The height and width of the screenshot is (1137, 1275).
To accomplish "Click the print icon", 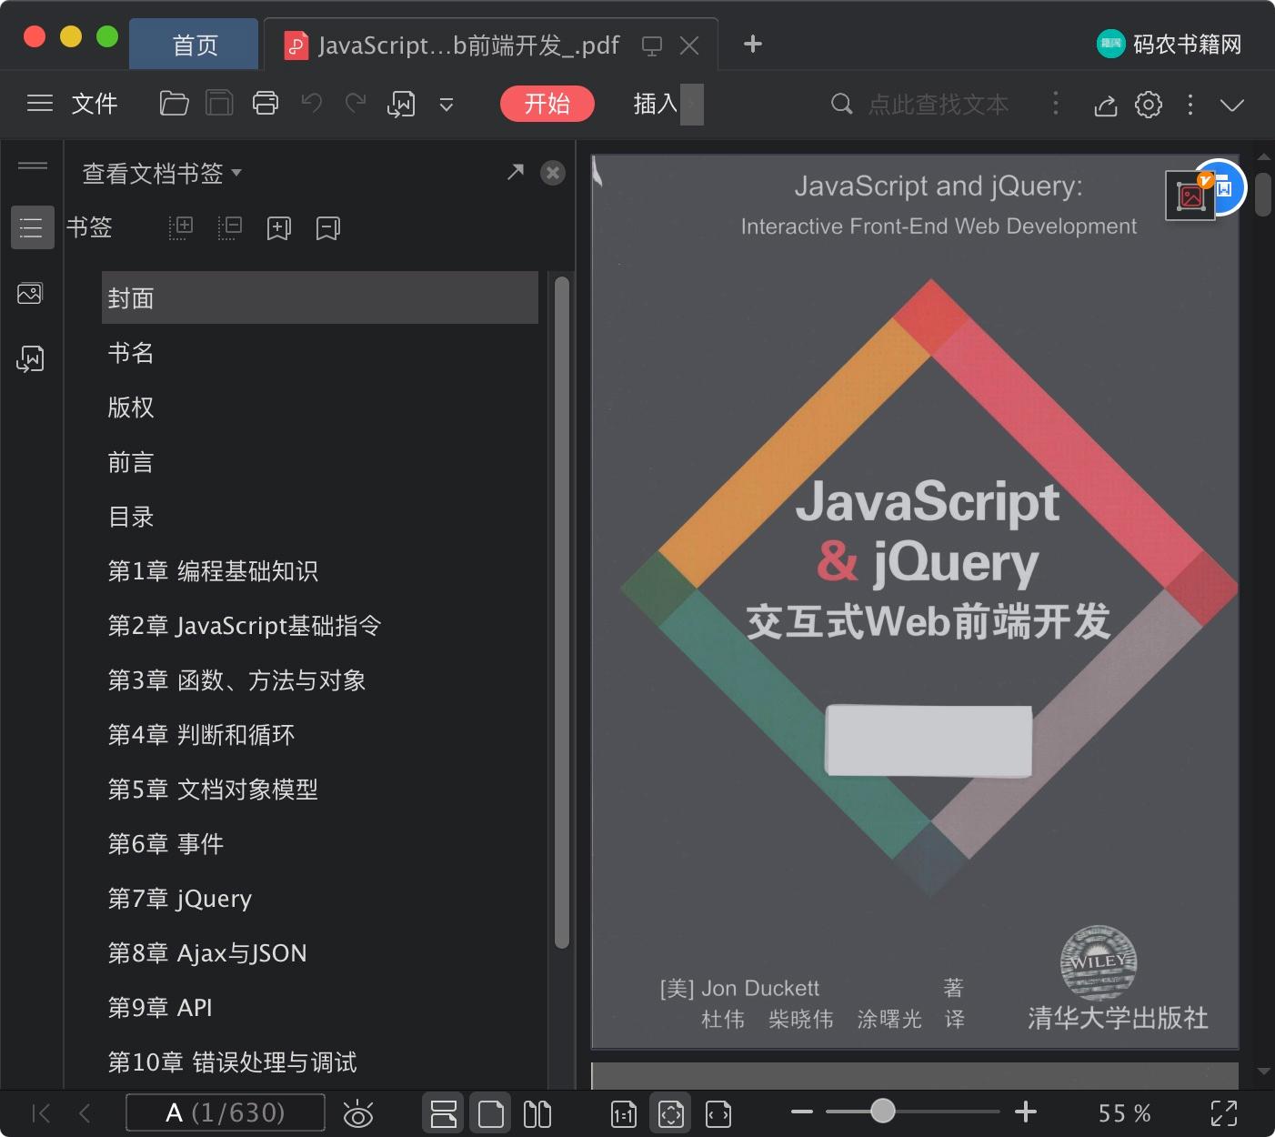I will click(x=266, y=104).
